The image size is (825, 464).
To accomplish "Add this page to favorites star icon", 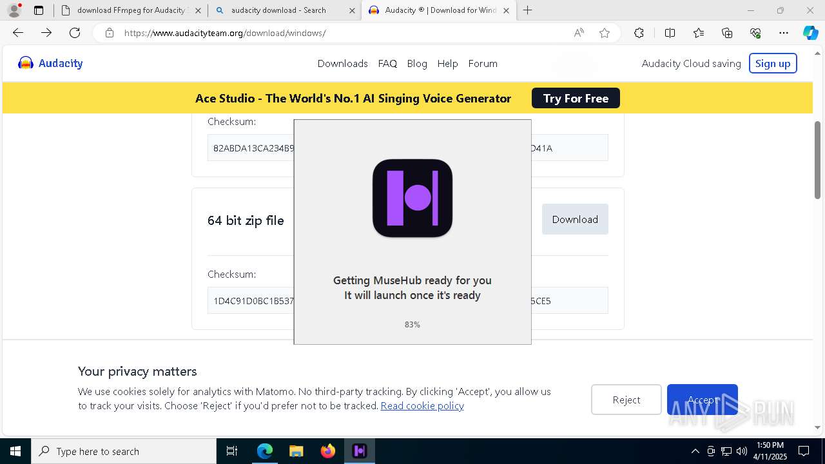I will [x=605, y=33].
